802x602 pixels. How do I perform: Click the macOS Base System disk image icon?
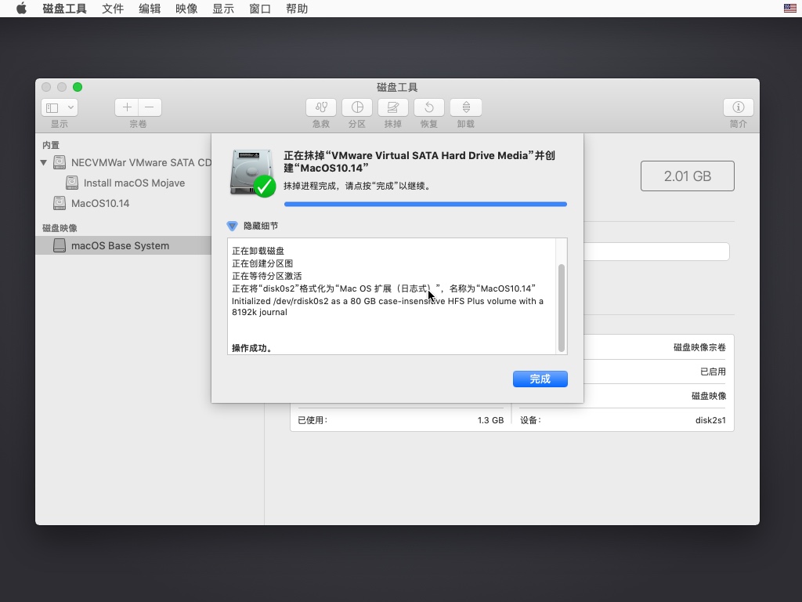point(60,245)
